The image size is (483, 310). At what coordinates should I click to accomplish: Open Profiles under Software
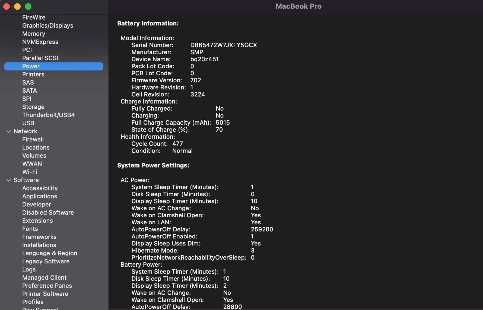tap(33, 302)
